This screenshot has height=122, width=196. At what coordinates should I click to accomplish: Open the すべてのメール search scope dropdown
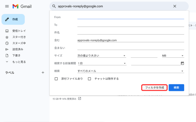[x=131, y=71]
